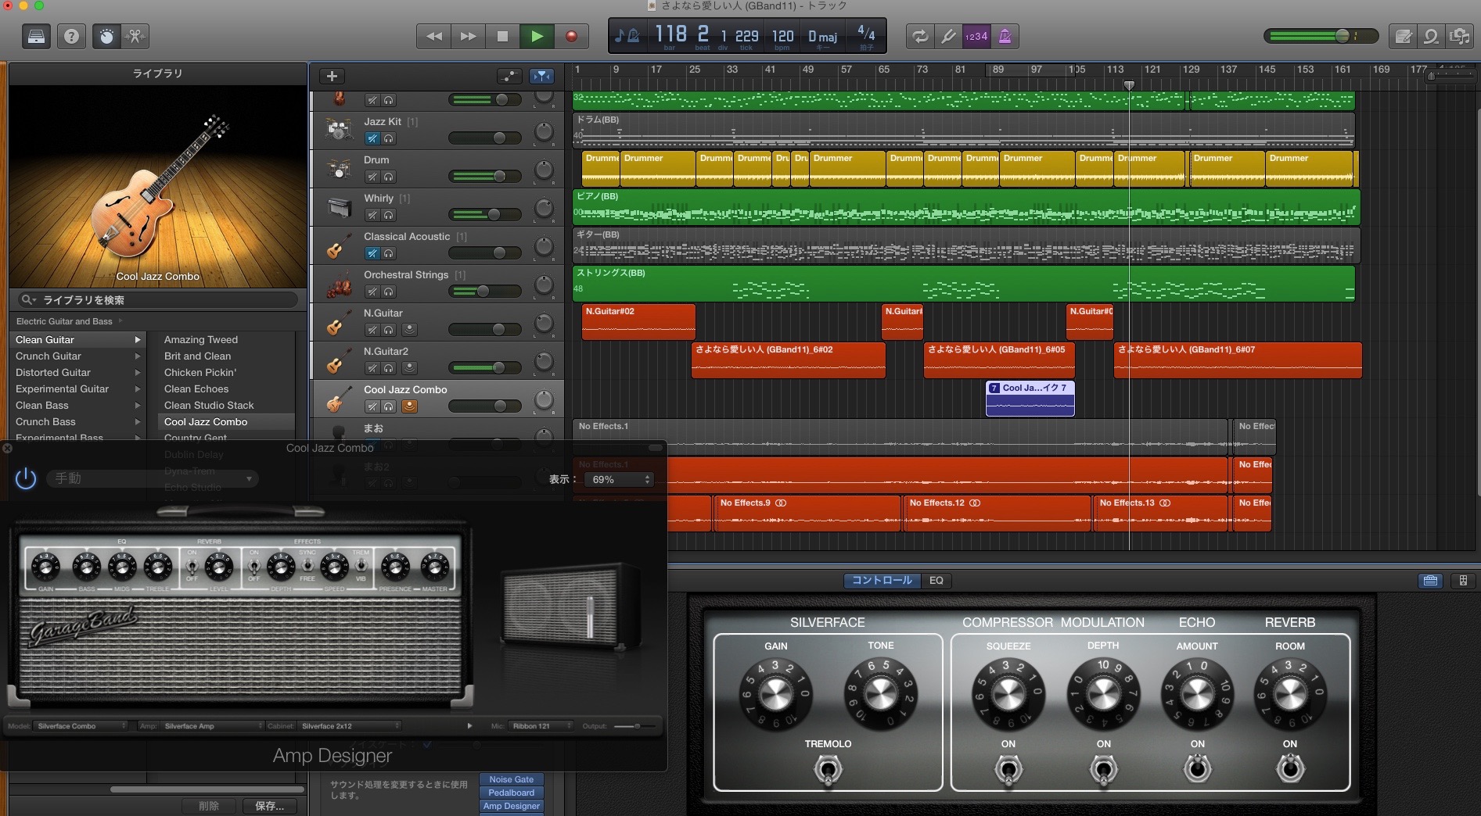Screen dimensions: 1481x816
Task: Toggle the Catch playhead button
Action: [541, 76]
